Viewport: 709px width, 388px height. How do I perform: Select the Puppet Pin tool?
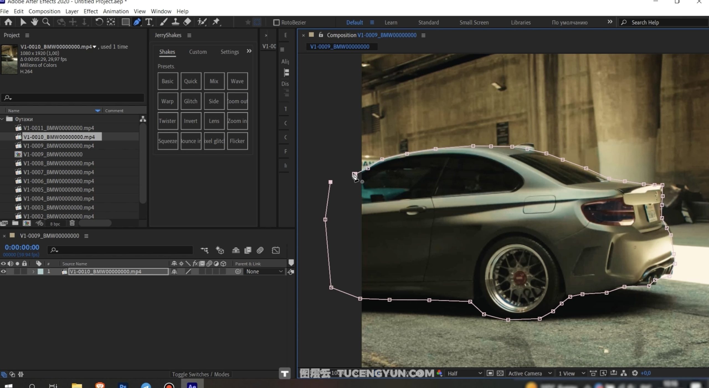tap(216, 22)
